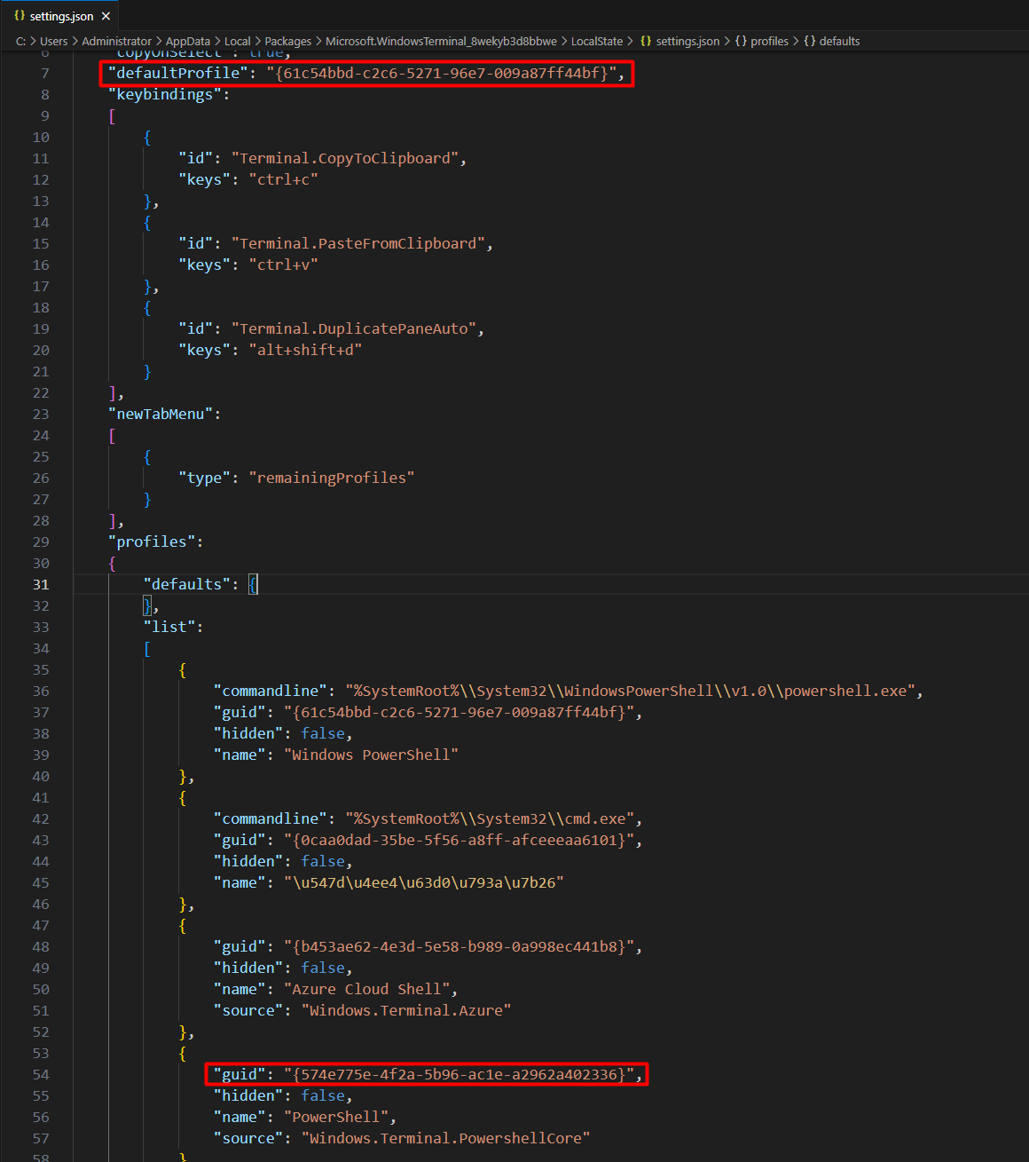Open the LocalState breadcrumb dropdown
This screenshot has height=1162, width=1029.
coord(597,41)
